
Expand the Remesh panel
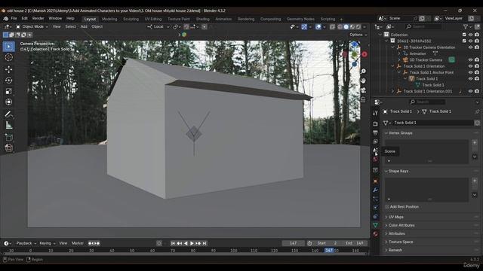(395, 250)
